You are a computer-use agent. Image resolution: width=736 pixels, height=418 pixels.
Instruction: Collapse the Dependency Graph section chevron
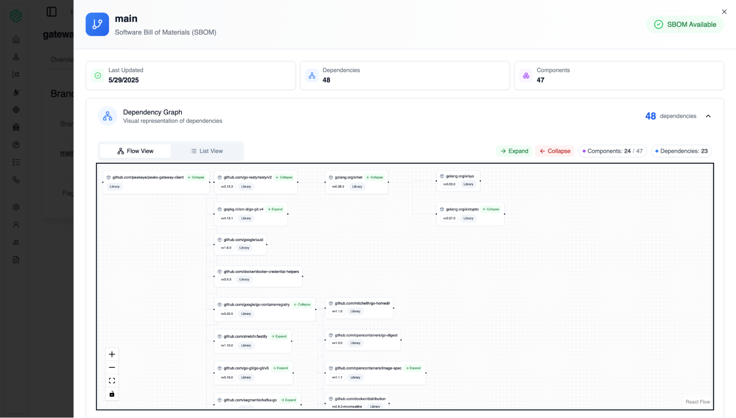point(708,116)
